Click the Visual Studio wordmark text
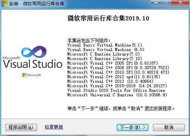 click(x=33, y=64)
